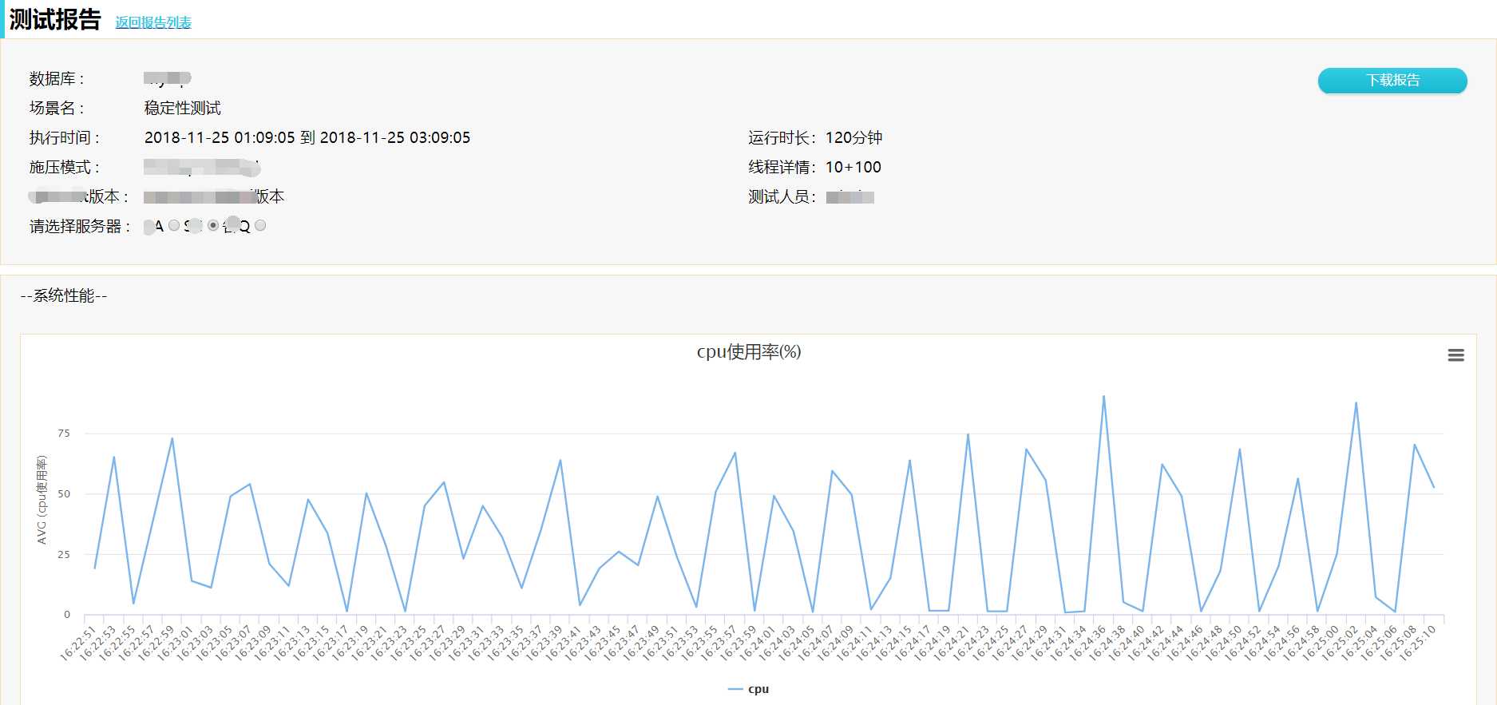Click the 运行时长: 120分钟 text

[x=815, y=137]
